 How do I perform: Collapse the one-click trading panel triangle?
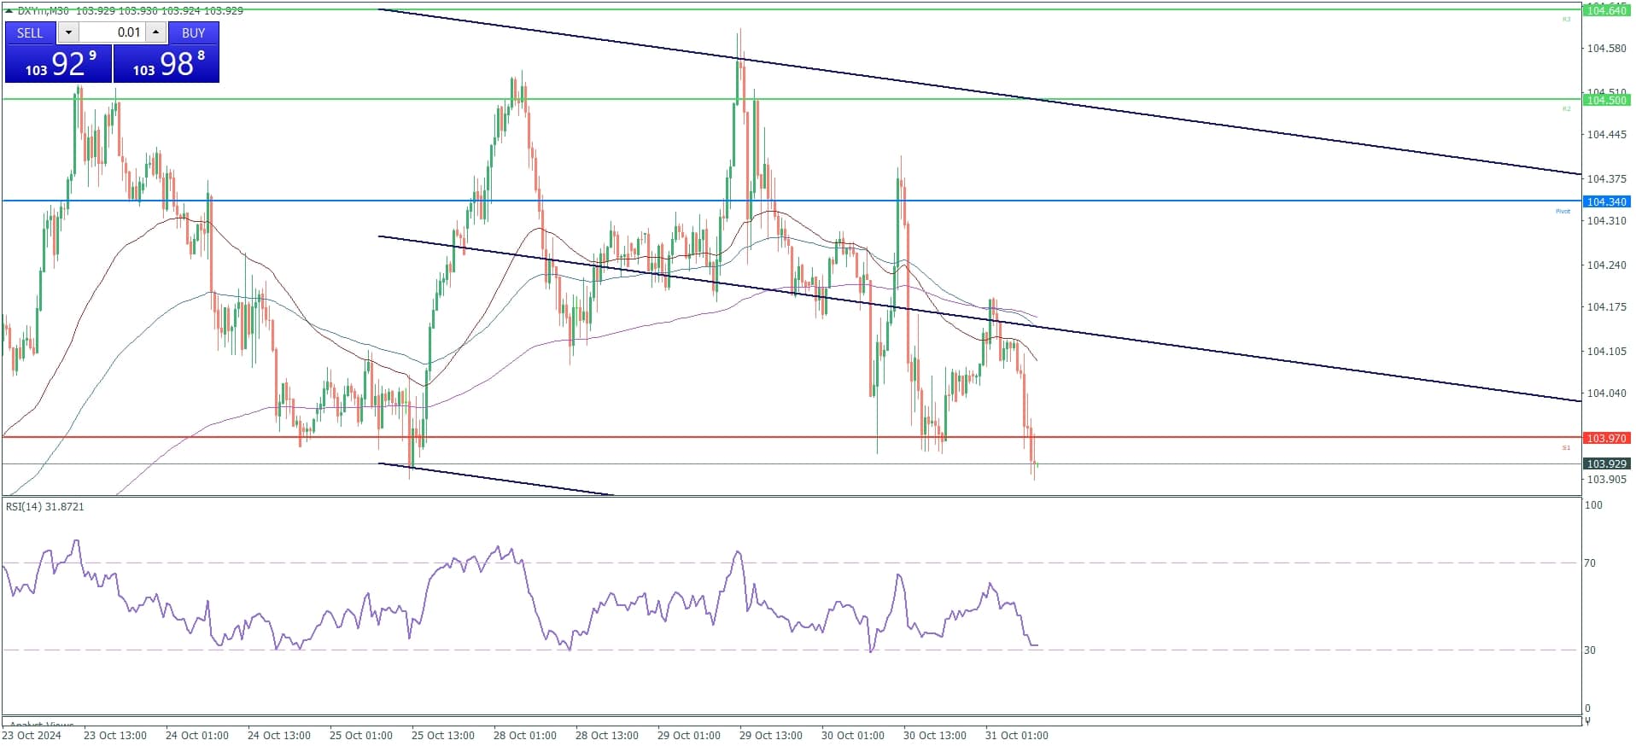click(x=9, y=10)
